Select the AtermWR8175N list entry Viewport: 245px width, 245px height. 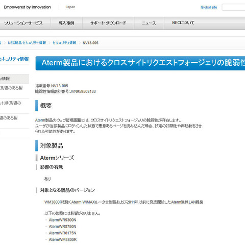tap(62, 233)
